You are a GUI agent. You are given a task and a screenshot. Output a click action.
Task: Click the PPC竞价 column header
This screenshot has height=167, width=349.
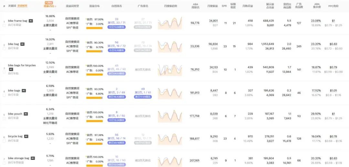333,6
